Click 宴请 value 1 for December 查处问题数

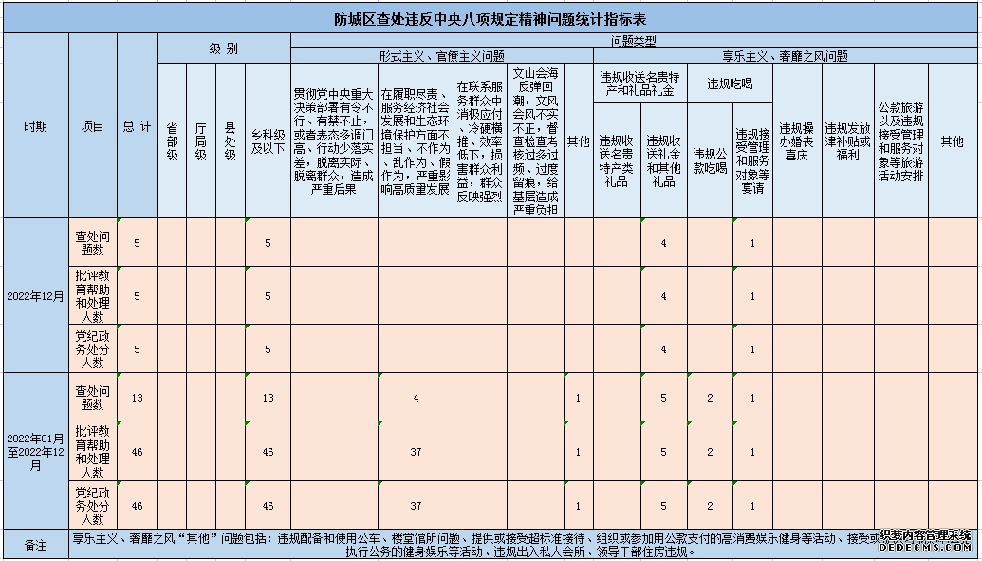(x=752, y=242)
